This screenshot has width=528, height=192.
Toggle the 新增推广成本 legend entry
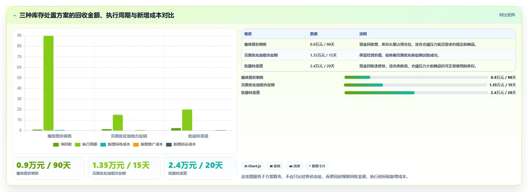point(148,144)
